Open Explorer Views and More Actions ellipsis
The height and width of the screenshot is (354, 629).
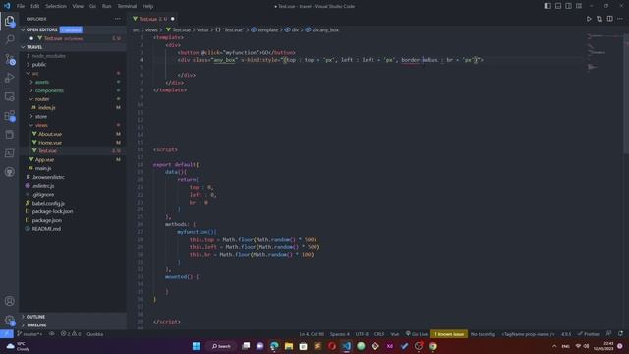point(117,19)
